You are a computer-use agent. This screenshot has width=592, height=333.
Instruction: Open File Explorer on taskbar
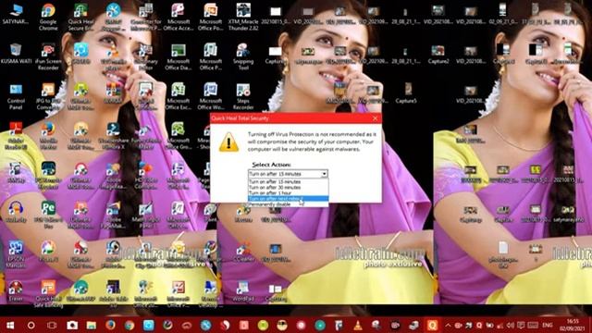coord(91,325)
